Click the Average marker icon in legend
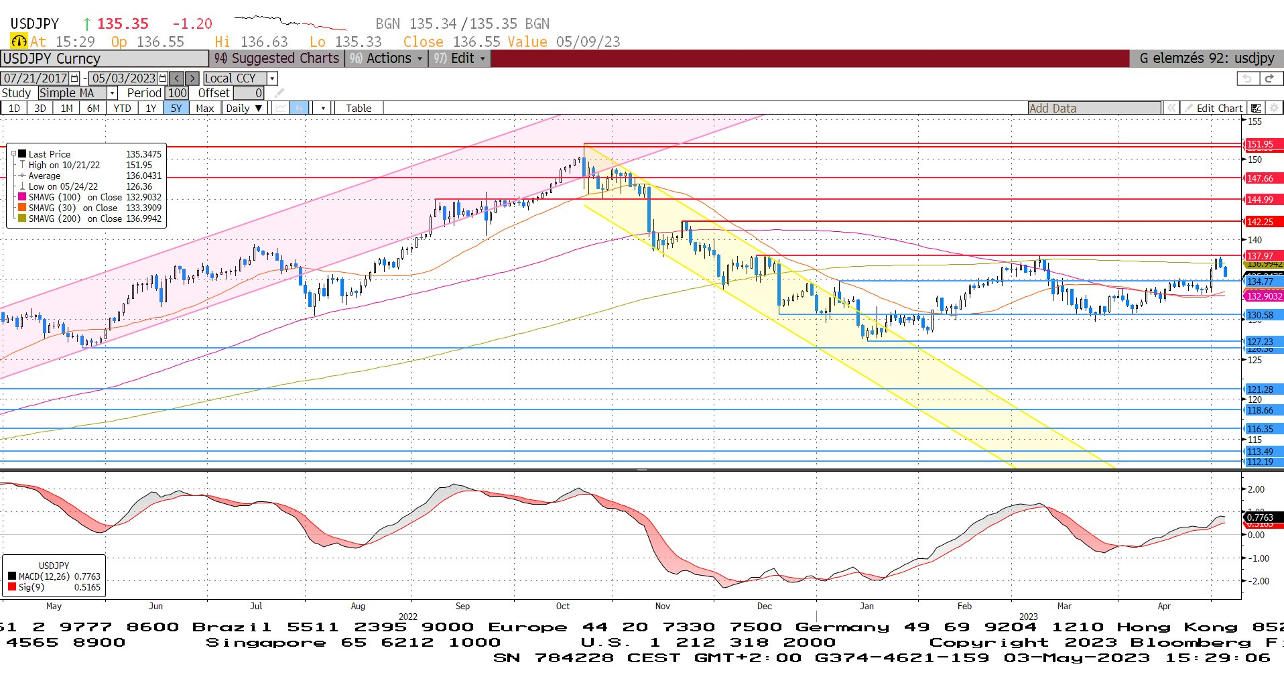This screenshot has width=1284, height=695. 22,176
